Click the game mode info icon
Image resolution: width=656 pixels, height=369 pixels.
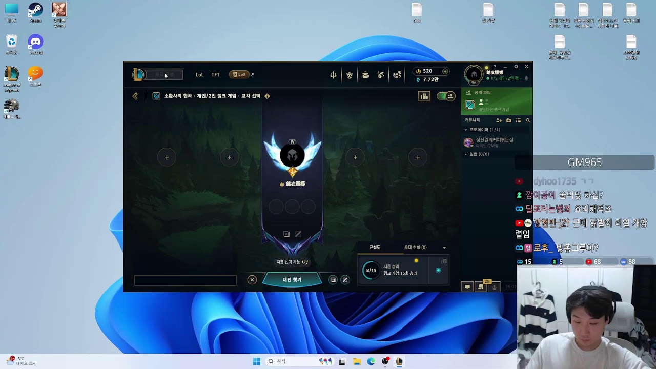(267, 96)
